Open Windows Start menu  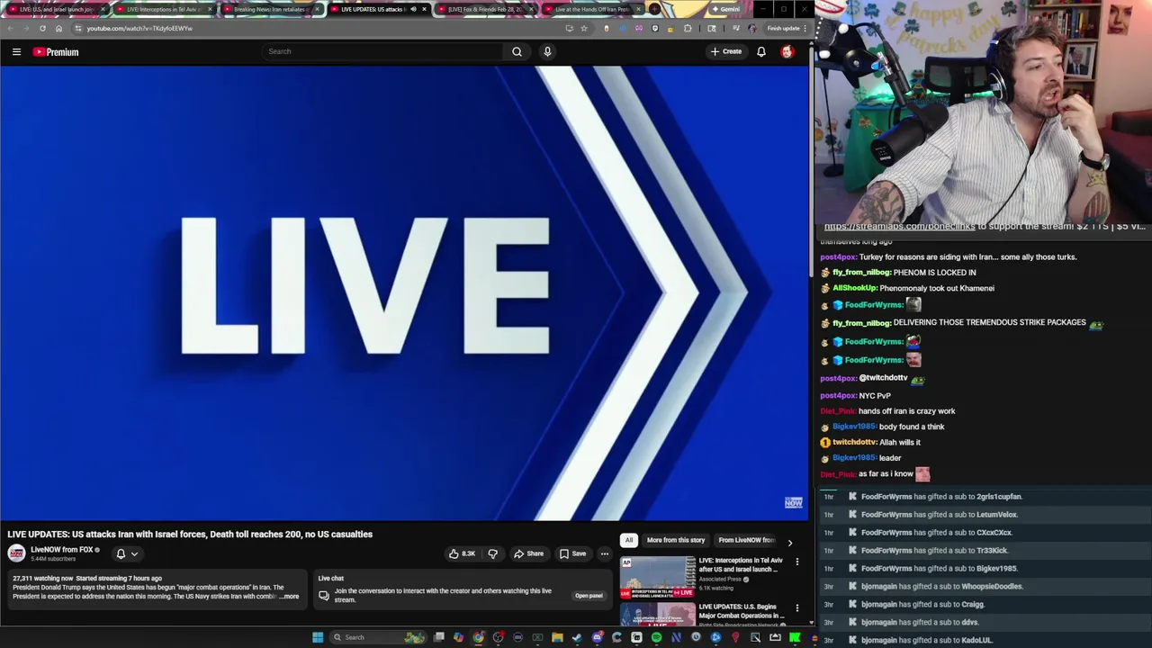(x=318, y=637)
